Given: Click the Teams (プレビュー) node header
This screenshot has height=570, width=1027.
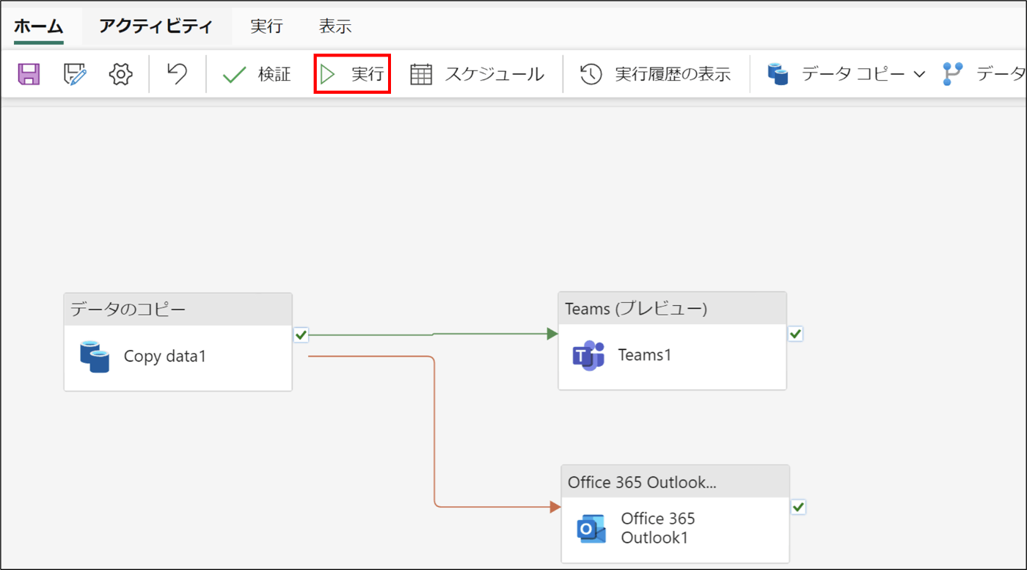Looking at the screenshot, I should pos(672,308).
